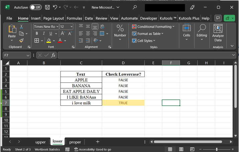Screen dimensions: 239x152
Task: Open the Formulas ribbon tab
Action: point(74,18)
